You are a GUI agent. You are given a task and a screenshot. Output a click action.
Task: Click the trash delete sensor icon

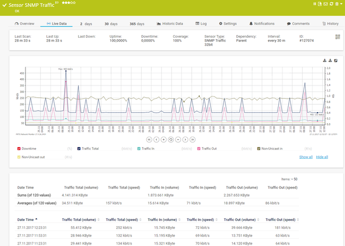pyautogui.click(x=337, y=4)
